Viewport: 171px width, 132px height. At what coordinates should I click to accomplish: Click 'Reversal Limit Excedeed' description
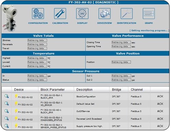coord(89,119)
